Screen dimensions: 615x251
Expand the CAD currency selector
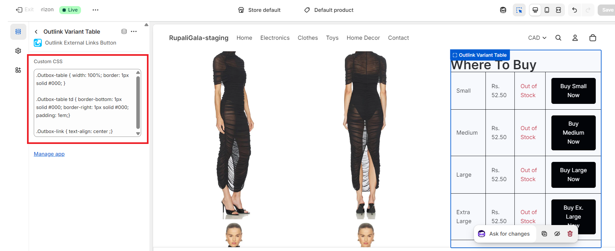coord(537,38)
